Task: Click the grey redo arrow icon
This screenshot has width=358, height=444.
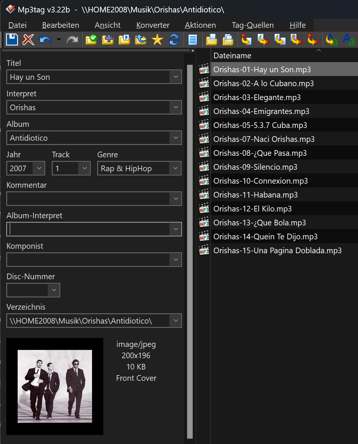Action: [x=72, y=40]
